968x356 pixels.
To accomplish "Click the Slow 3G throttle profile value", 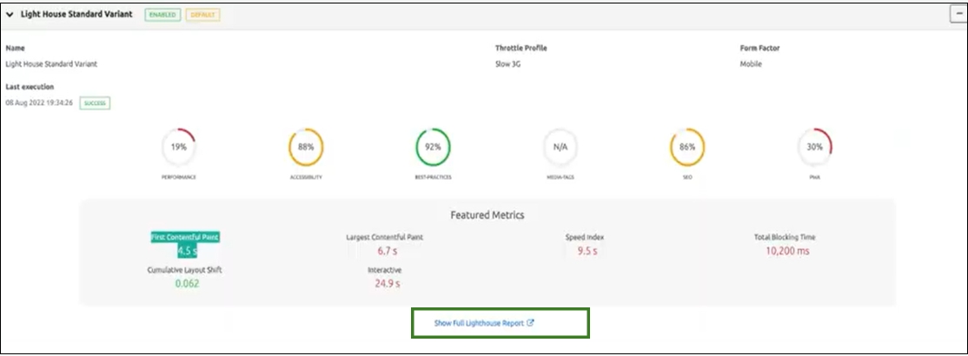I will (x=508, y=64).
